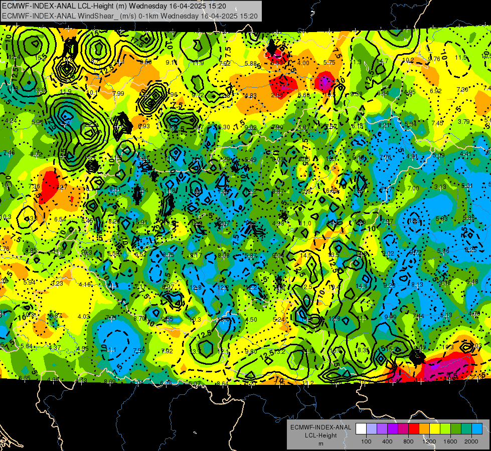
Task: Click the 5.90 wind shear value
Action: [x=38, y=122]
